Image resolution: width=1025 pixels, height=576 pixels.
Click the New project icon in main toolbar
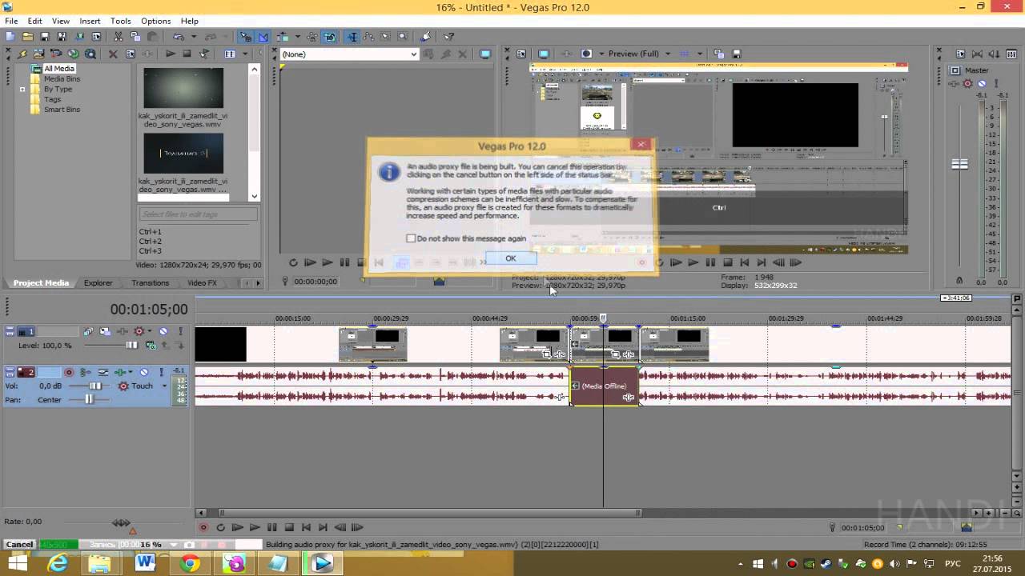[10, 37]
